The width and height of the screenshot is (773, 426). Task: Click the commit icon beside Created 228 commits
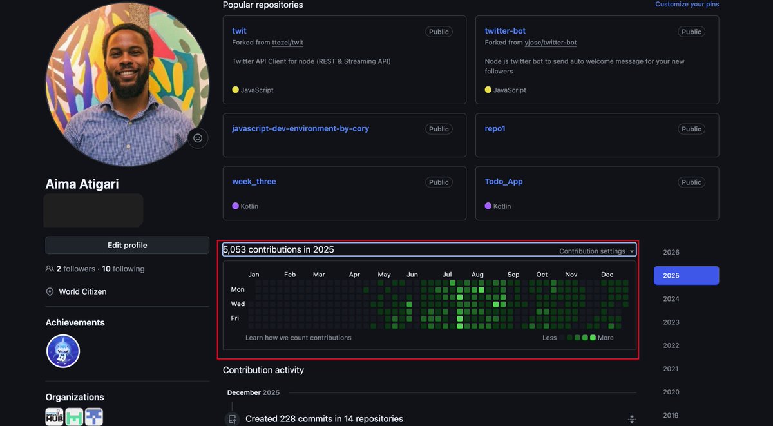coord(232,419)
